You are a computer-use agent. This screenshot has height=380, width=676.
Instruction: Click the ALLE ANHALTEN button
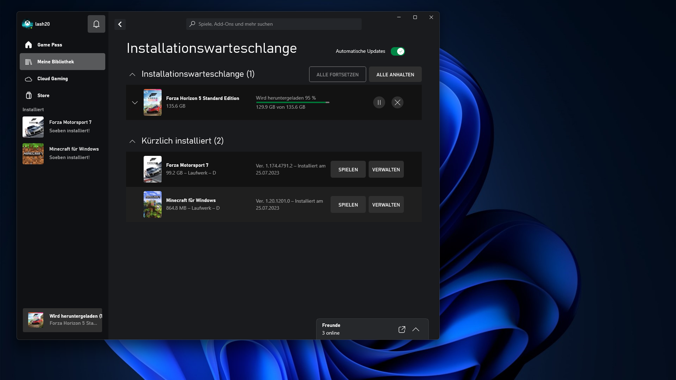click(x=395, y=75)
